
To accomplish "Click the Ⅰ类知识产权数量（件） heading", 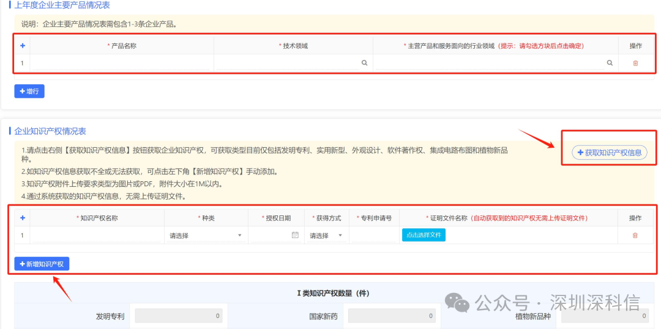I will [333, 293].
